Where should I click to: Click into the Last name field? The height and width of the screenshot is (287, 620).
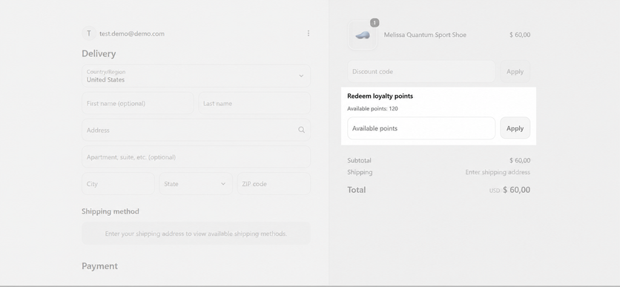point(254,104)
